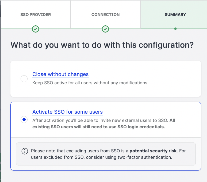Click the green dot marker under Summary

tap(175, 29)
